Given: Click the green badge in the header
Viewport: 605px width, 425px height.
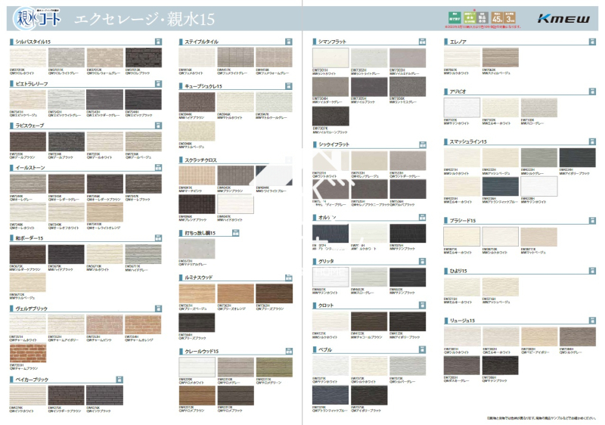Looking at the screenshot, I should click(x=455, y=17).
